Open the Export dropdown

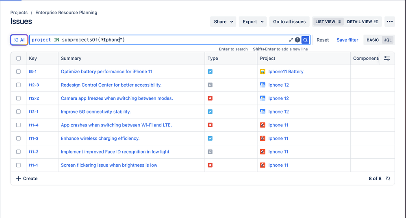point(253,22)
